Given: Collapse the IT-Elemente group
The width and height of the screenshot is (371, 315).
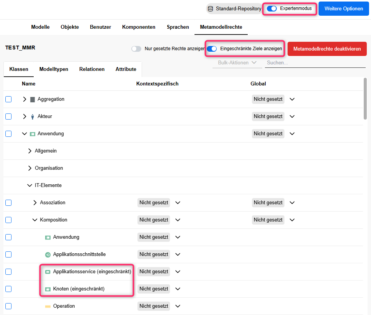Looking at the screenshot, I should 29,185.
